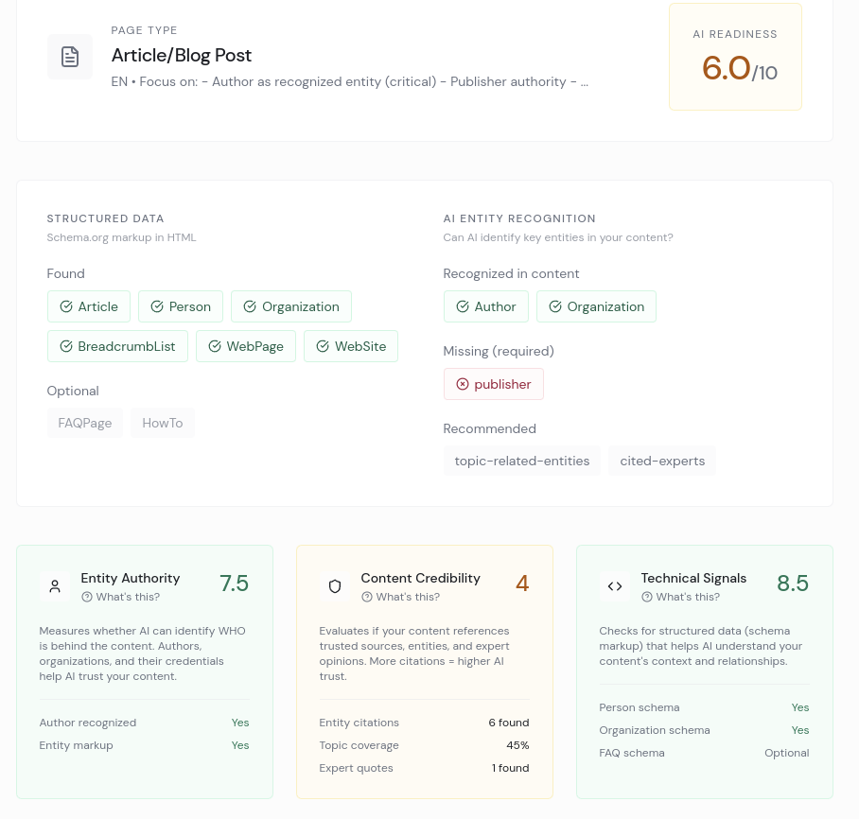
Task: Click the Entity Authority person icon
Action: coord(55,586)
